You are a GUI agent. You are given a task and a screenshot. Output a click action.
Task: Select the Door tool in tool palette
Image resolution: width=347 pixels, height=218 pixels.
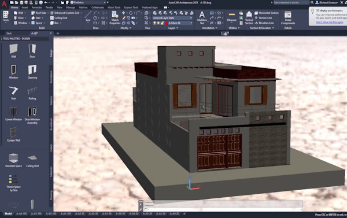click(x=32, y=51)
